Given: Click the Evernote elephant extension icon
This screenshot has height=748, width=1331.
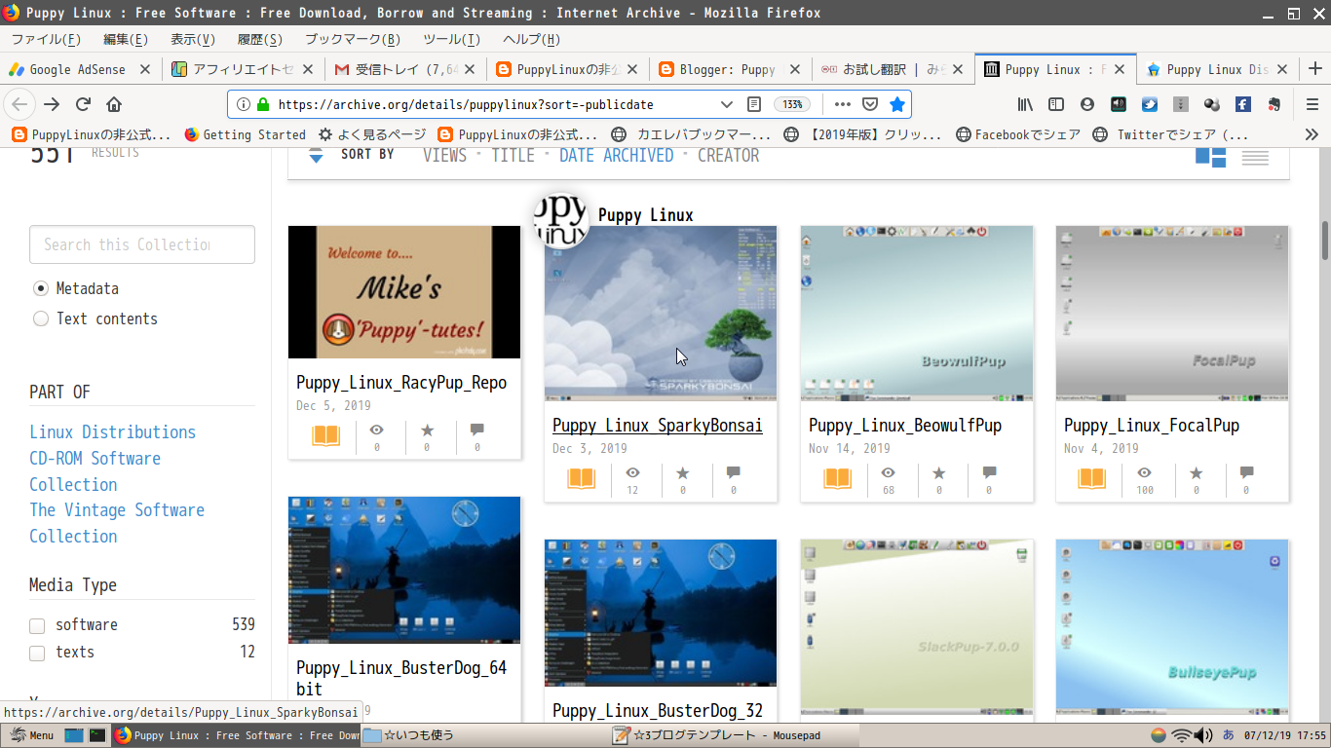Looking at the screenshot, I should coord(1274,104).
